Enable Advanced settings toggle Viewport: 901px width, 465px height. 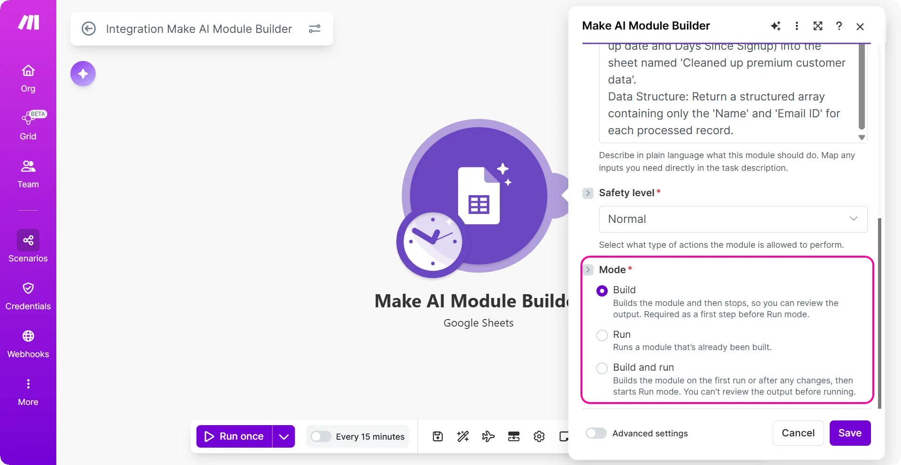click(596, 433)
